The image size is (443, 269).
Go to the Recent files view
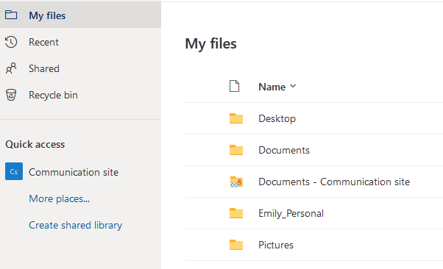pos(80,42)
